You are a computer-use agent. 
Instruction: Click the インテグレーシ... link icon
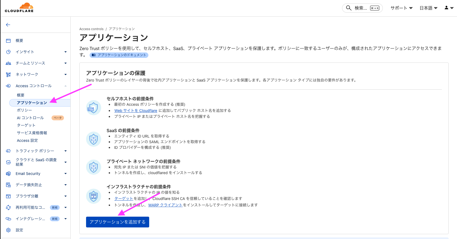pos(8,219)
